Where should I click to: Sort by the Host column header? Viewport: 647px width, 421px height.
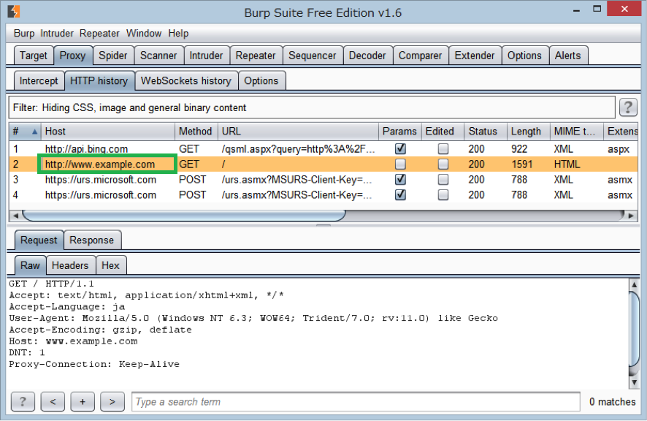pos(107,132)
